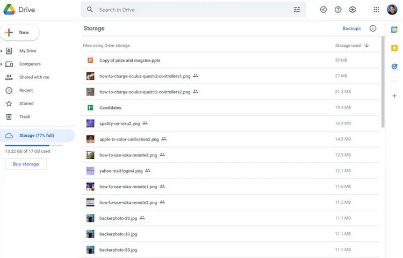Viewport: 403px width, 258px height.
Task: Click the file list vertical scrollbar
Action: 383,82
